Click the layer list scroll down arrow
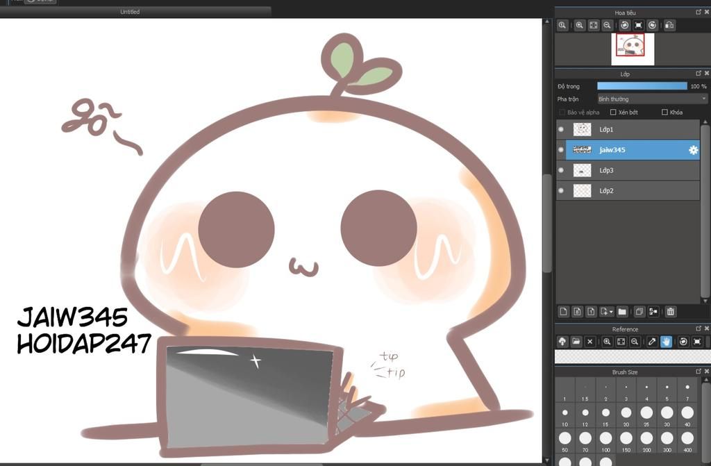The height and width of the screenshot is (466, 711). click(x=705, y=301)
